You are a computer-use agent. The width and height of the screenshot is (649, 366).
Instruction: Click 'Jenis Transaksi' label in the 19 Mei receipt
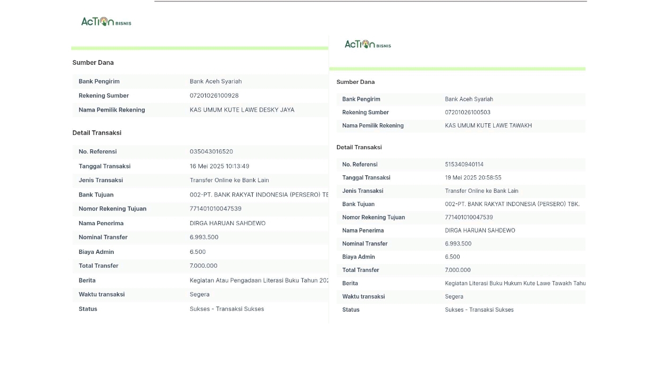(x=363, y=191)
